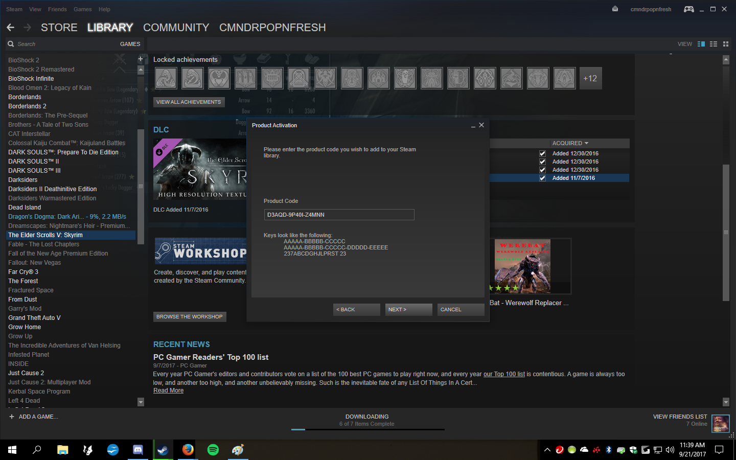Click VIEW FRIENDS LIST
This screenshot has height=460, width=736.
[x=680, y=417]
